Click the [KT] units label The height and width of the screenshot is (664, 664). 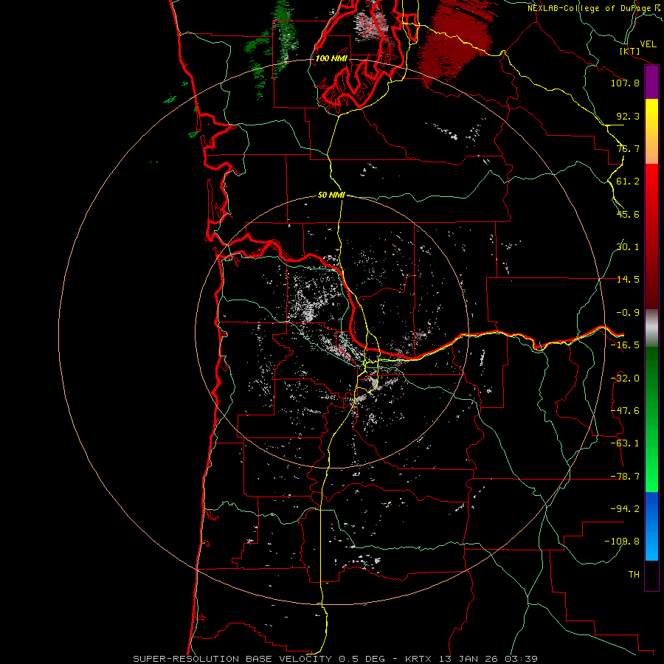(630, 51)
